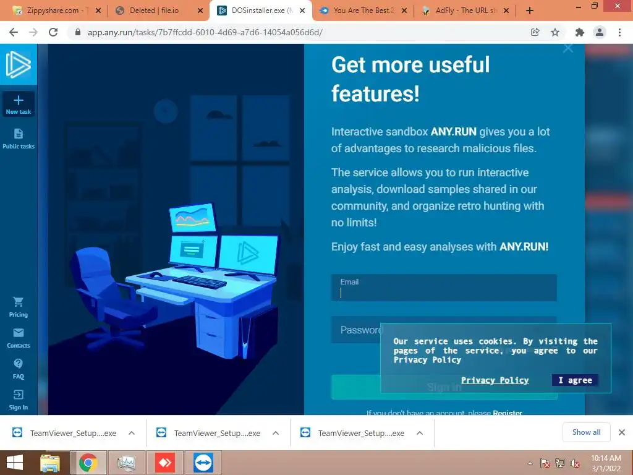Bookmark this page with the star
Screen dimensions: 633x475
tap(555, 32)
